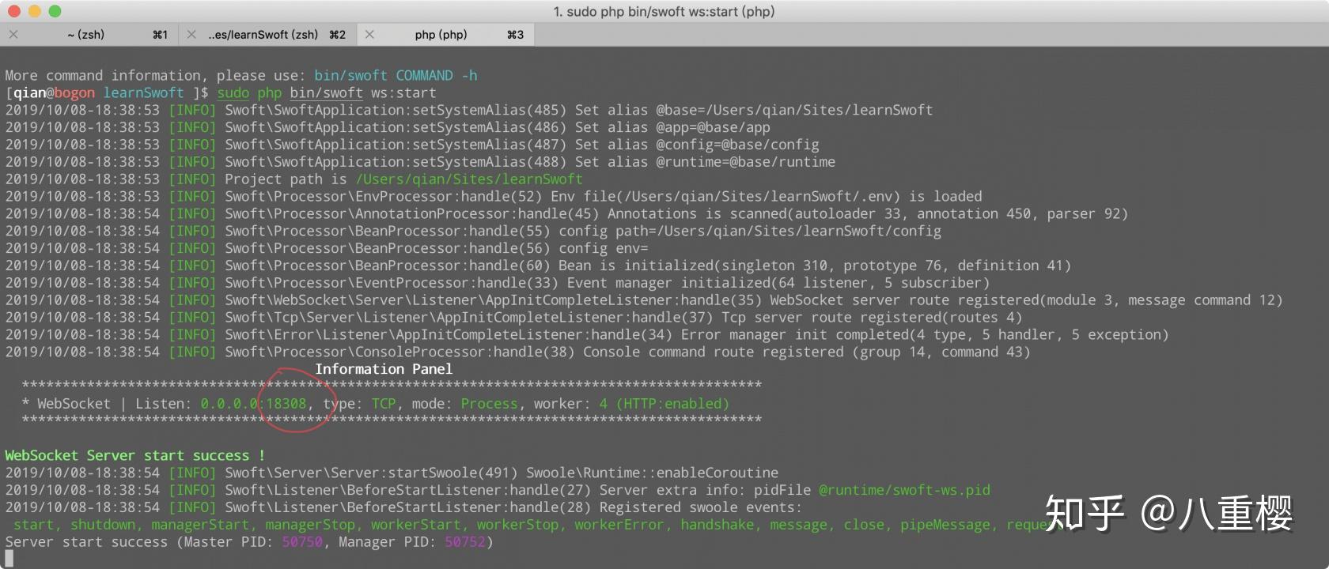Viewport: 1329px width, 569px height.
Task: Click the circled port number 18308
Action: coord(286,404)
